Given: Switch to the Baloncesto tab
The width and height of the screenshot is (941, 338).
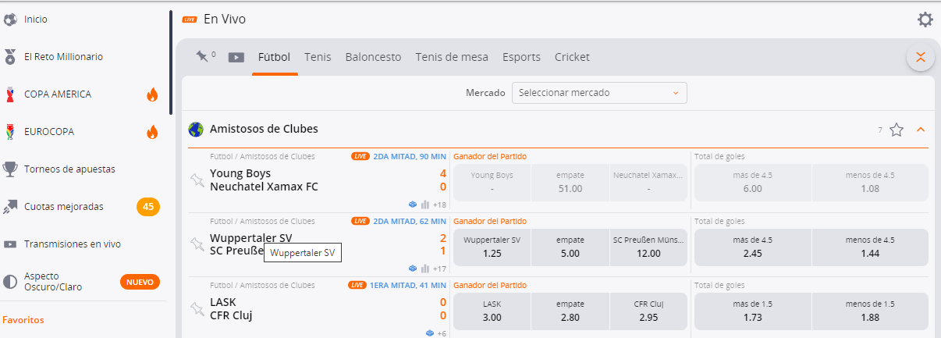Looking at the screenshot, I should [x=373, y=57].
